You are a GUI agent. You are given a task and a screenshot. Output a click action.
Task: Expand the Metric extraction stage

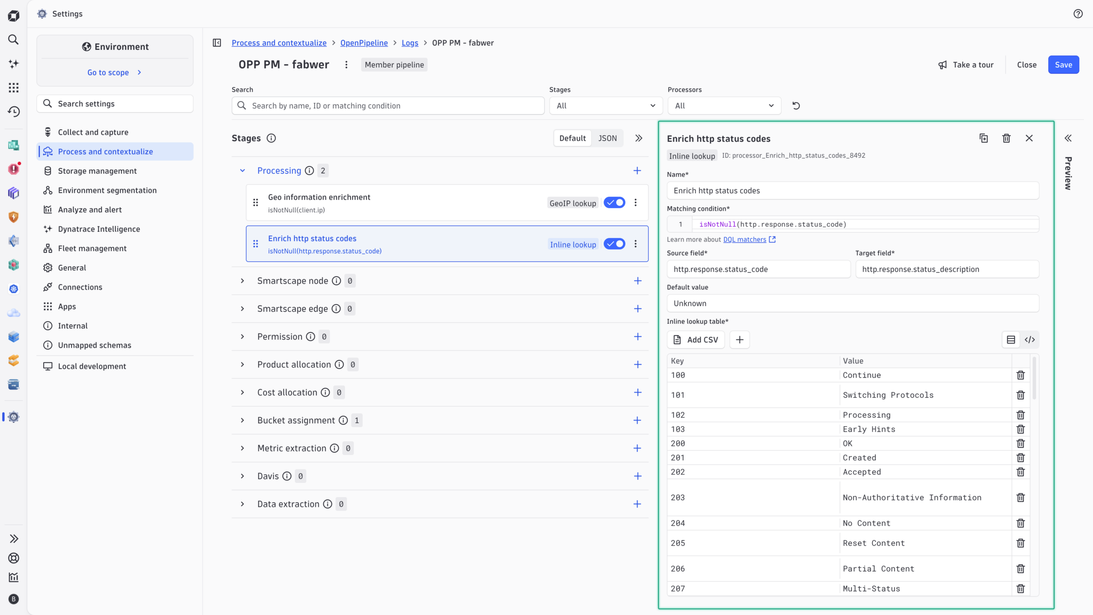pyautogui.click(x=243, y=448)
